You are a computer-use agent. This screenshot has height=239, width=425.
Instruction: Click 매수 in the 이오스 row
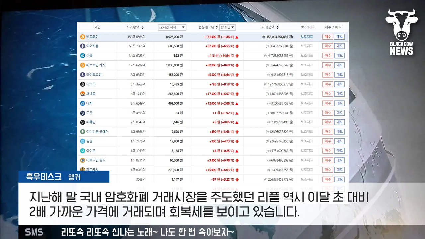[x=328, y=84]
